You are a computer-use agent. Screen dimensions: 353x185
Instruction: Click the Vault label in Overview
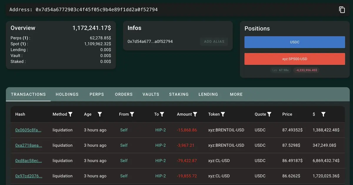click(x=16, y=56)
